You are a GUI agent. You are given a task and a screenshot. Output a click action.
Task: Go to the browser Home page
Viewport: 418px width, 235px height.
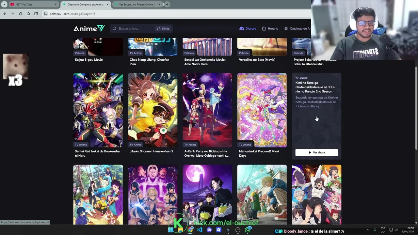click(x=28, y=14)
